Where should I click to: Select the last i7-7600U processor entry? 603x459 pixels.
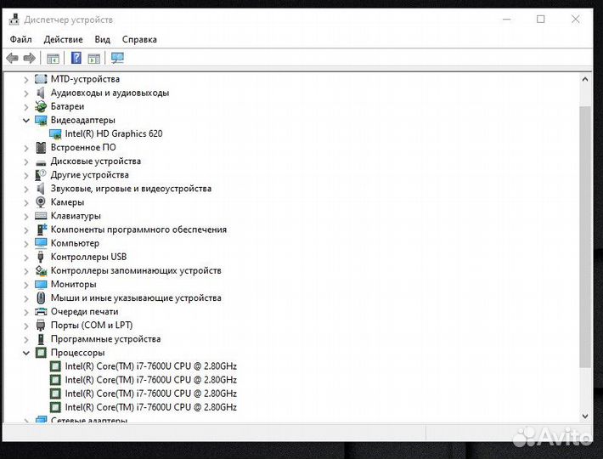151,407
